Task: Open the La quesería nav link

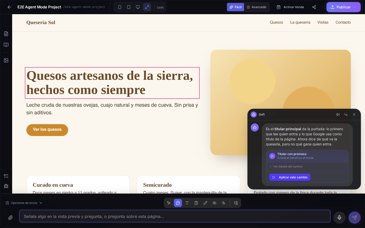Action: [300, 22]
